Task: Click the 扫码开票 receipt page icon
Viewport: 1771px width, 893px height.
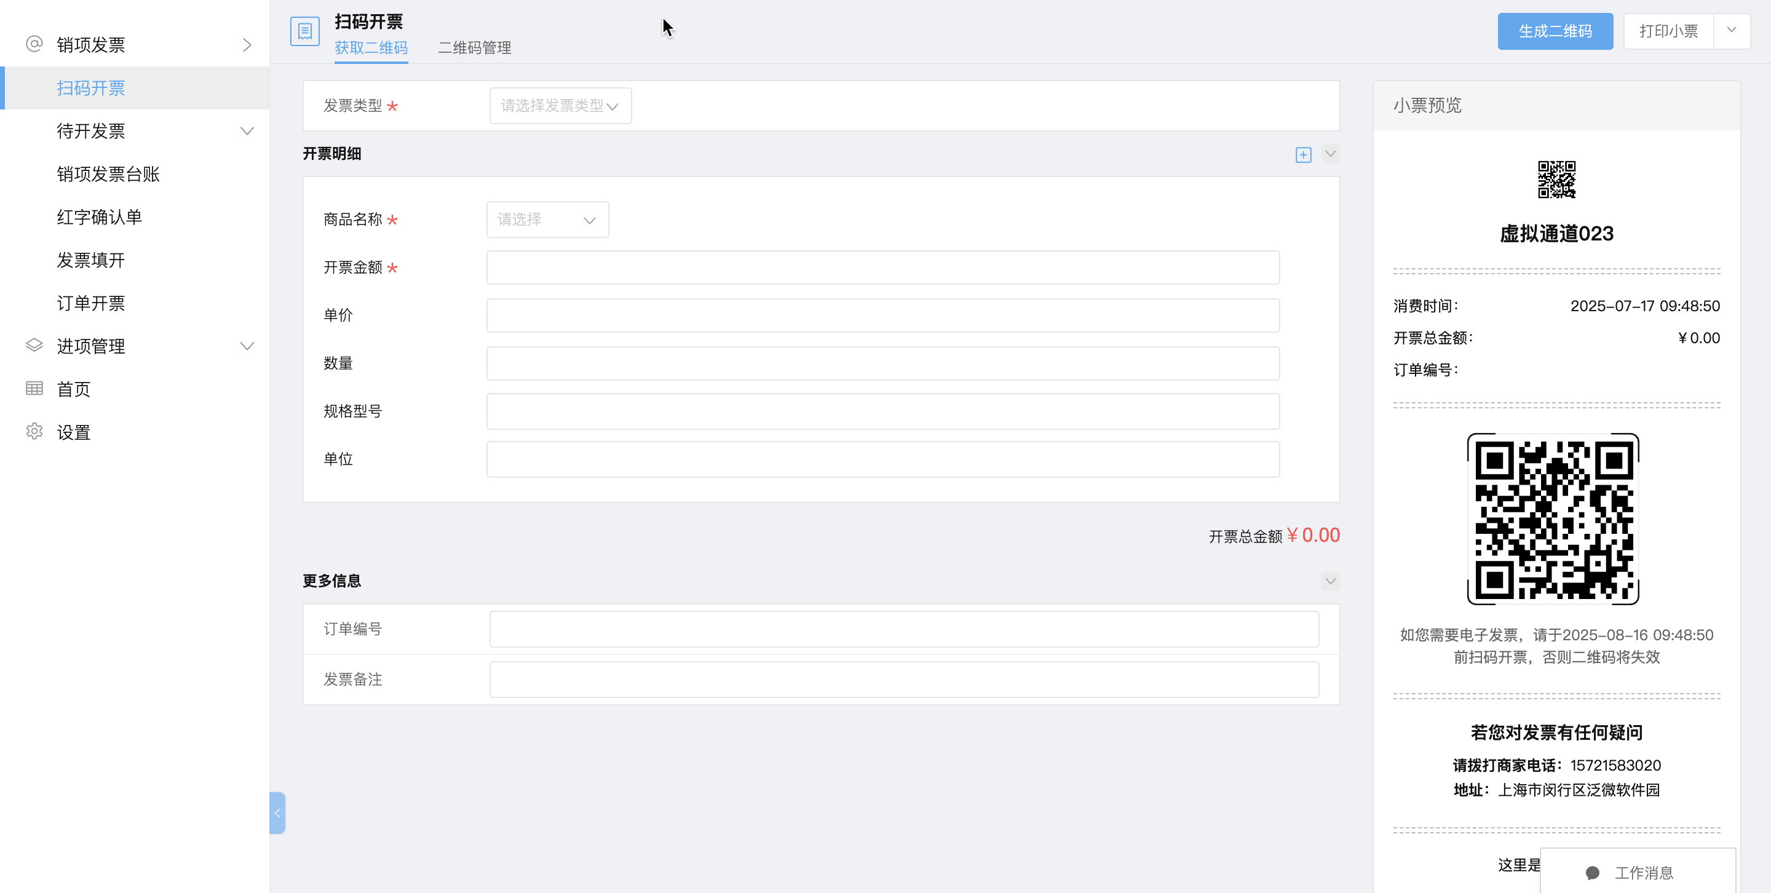Action: [x=304, y=31]
